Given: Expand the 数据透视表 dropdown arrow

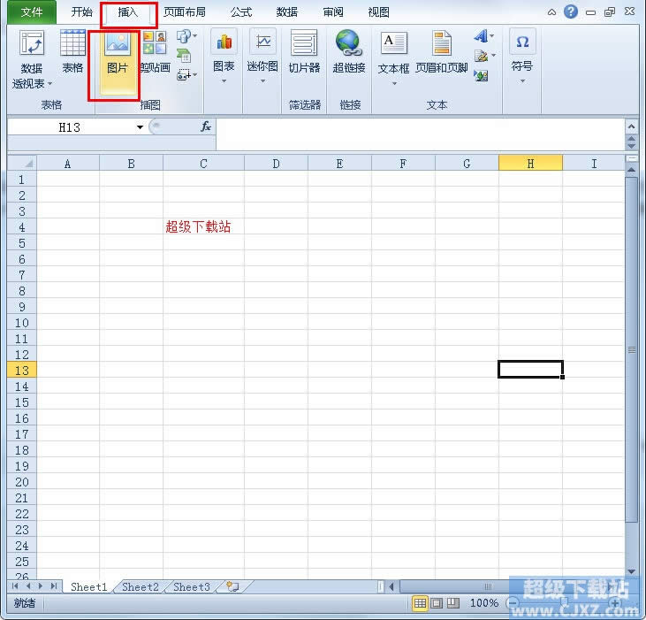Looking at the screenshot, I should [49, 84].
